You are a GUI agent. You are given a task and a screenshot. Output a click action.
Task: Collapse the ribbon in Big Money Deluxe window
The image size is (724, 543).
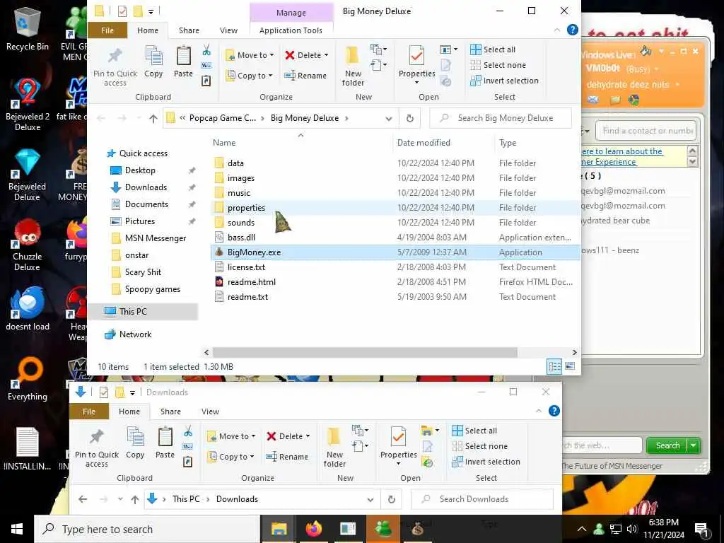pyautogui.click(x=557, y=30)
